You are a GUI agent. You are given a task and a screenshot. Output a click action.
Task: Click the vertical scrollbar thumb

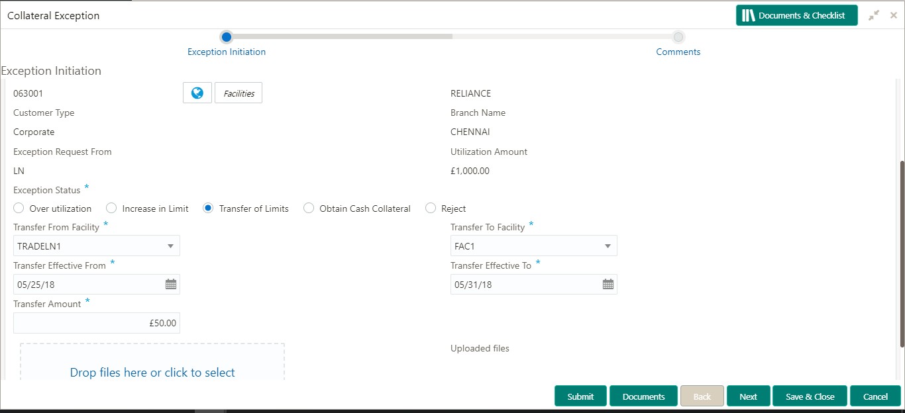tap(902, 253)
